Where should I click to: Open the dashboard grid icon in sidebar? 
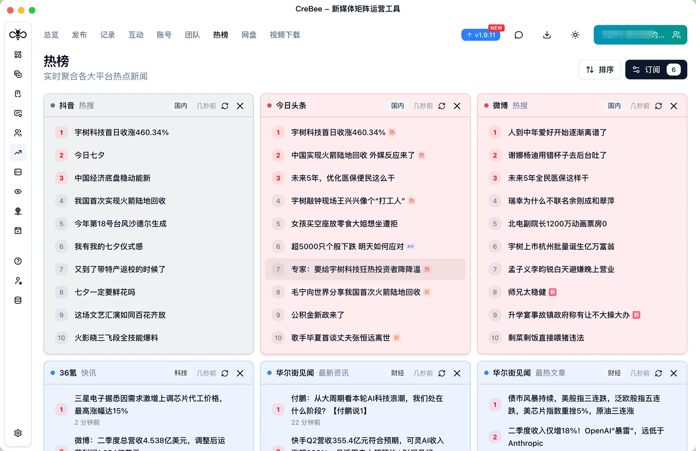tap(18, 55)
